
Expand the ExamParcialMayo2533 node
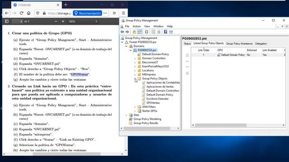(x=135, y=67)
